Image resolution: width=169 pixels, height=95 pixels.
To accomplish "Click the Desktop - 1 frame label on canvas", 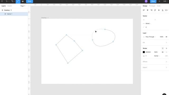I will (x=45, y=18).
